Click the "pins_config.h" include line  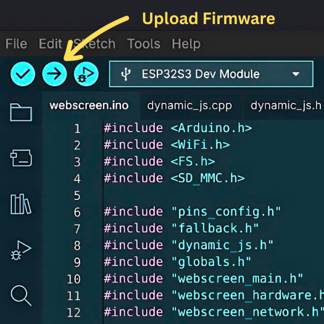click(x=193, y=212)
